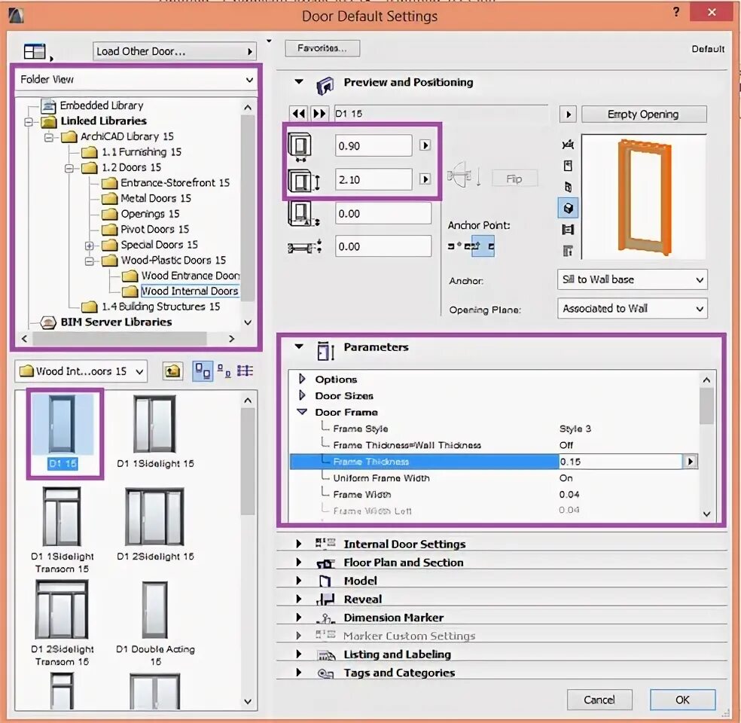The image size is (741, 723).
Task: Select the Embedded Library item
Action: coord(101,105)
